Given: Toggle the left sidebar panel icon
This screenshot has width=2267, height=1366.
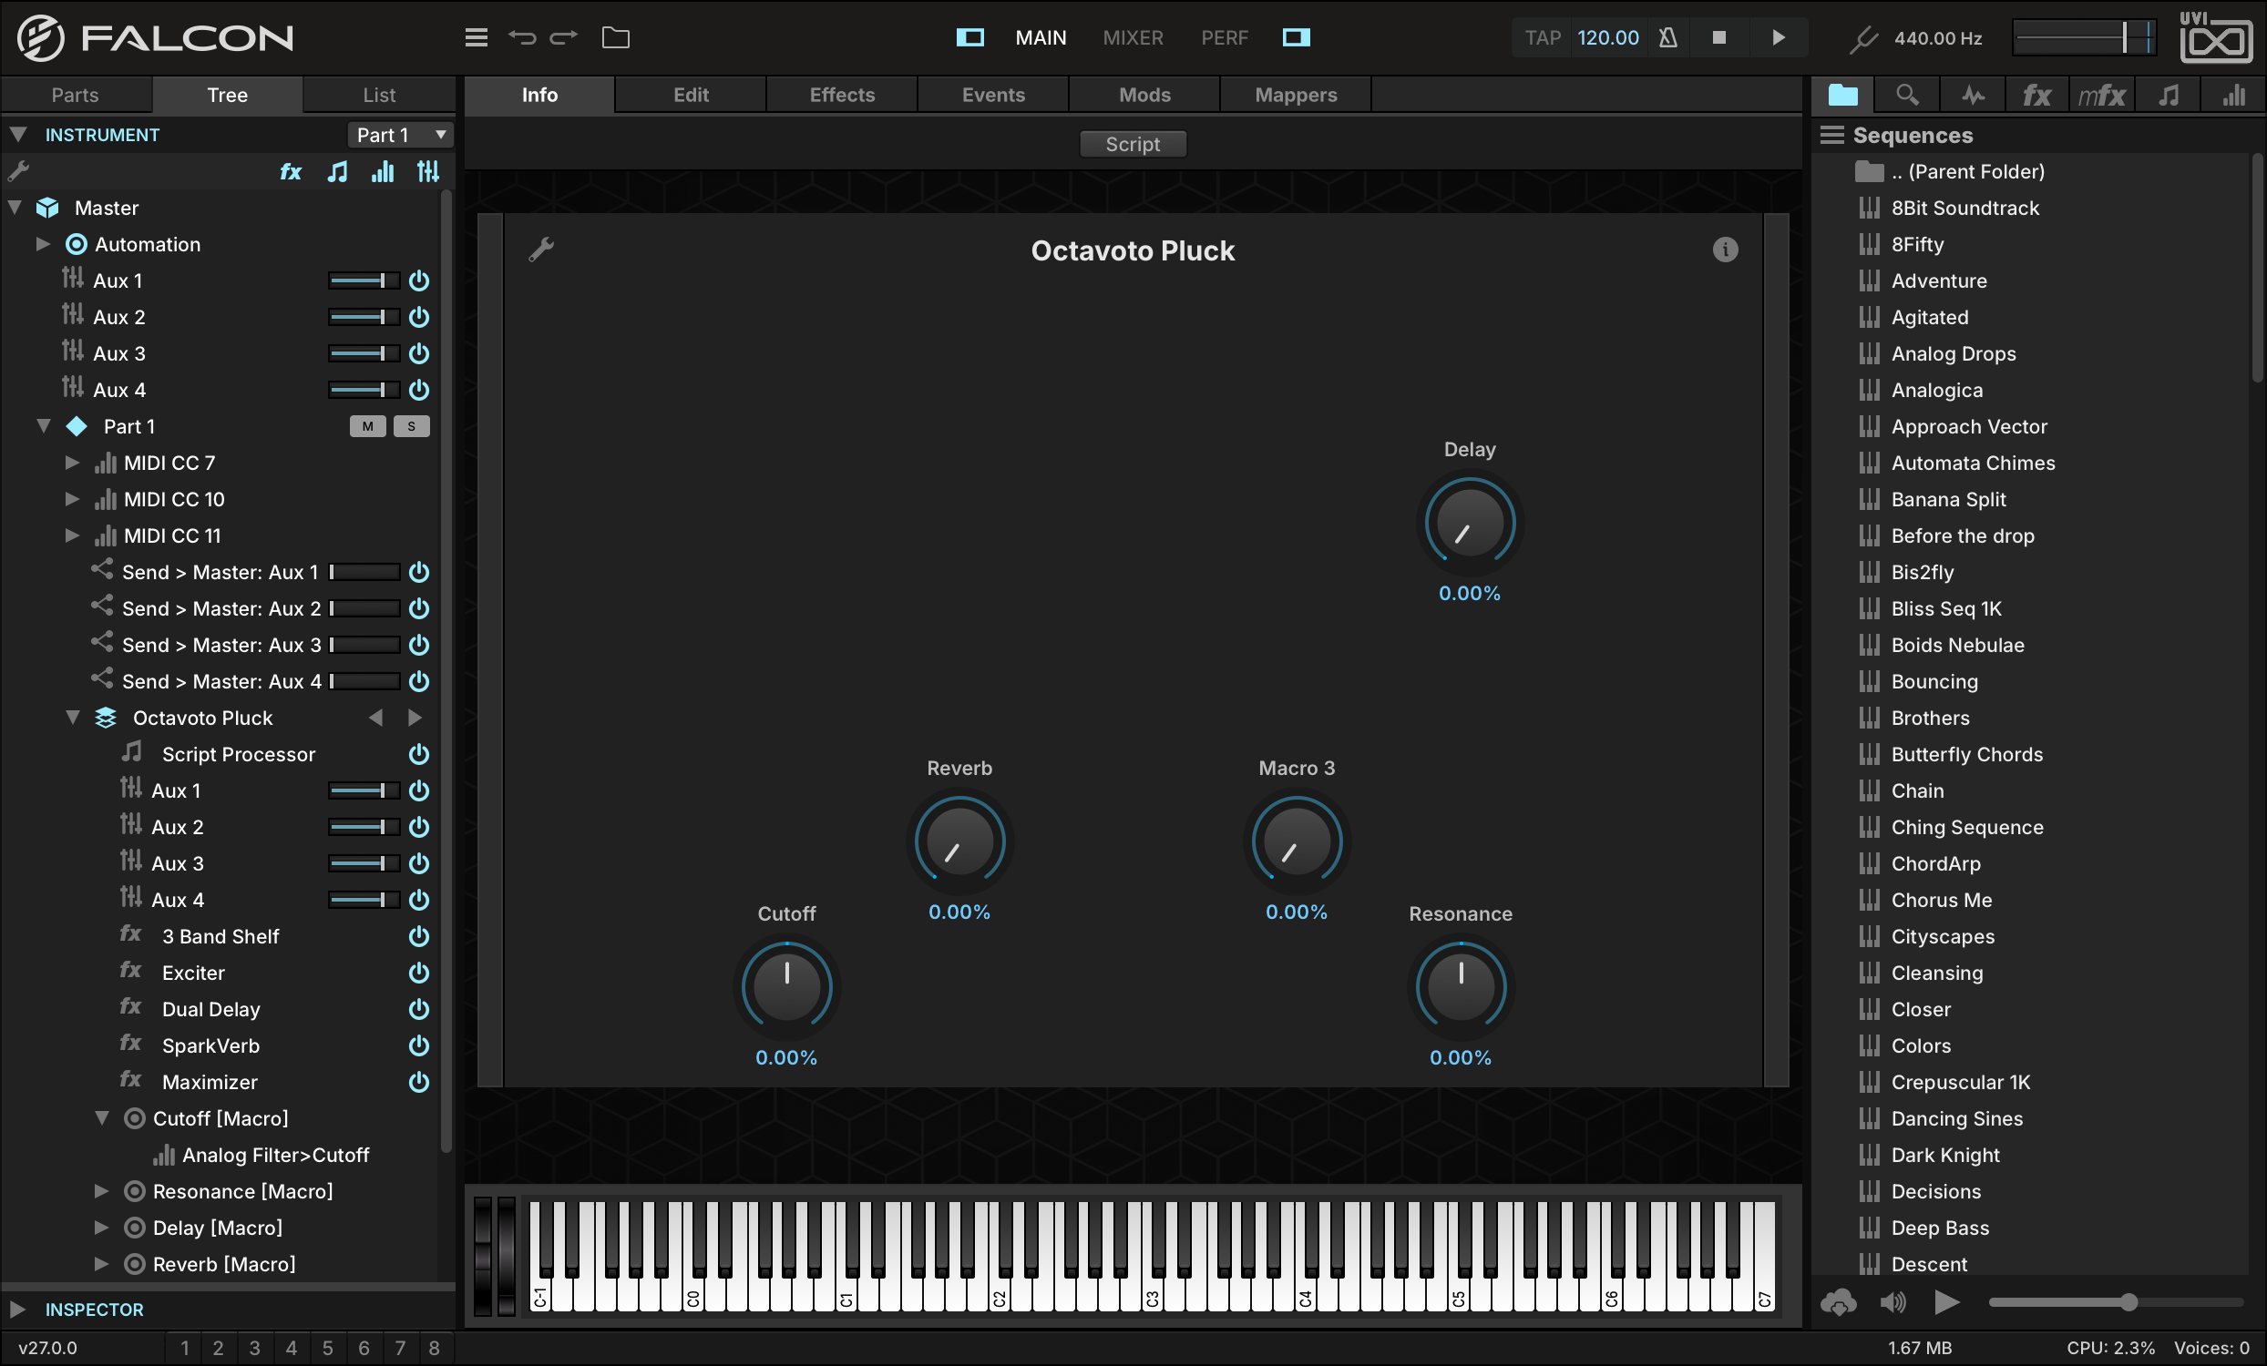Looking at the screenshot, I should click(969, 37).
